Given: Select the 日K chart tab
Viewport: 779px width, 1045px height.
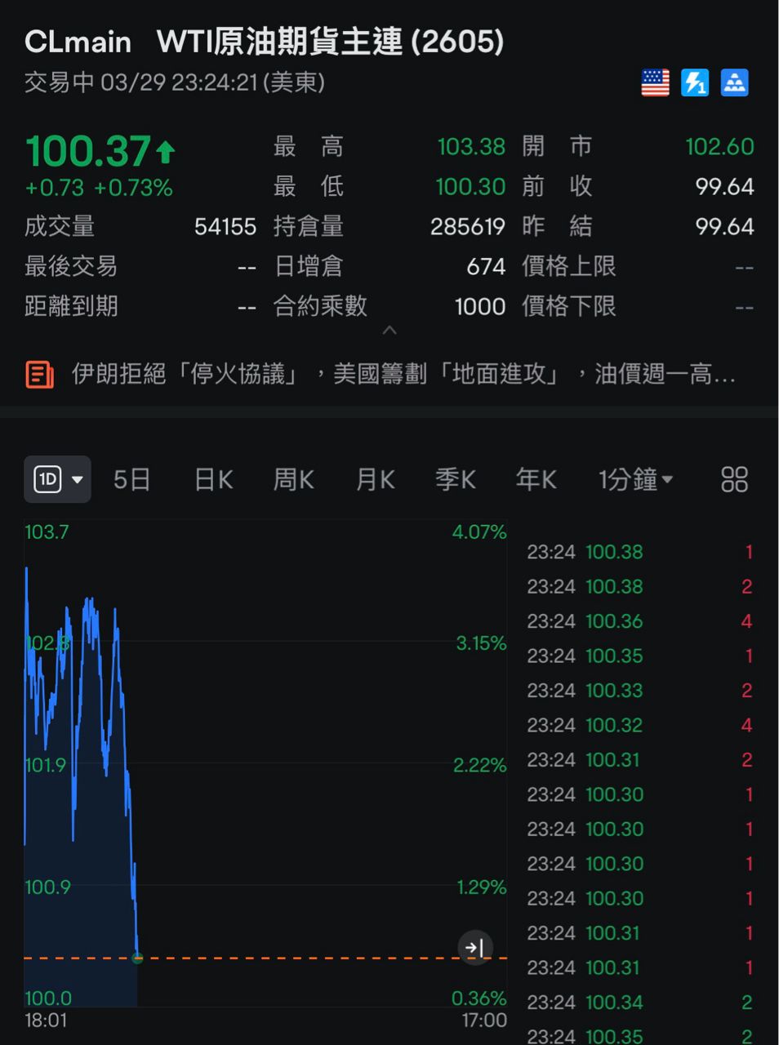Looking at the screenshot, I should (213, 479).
